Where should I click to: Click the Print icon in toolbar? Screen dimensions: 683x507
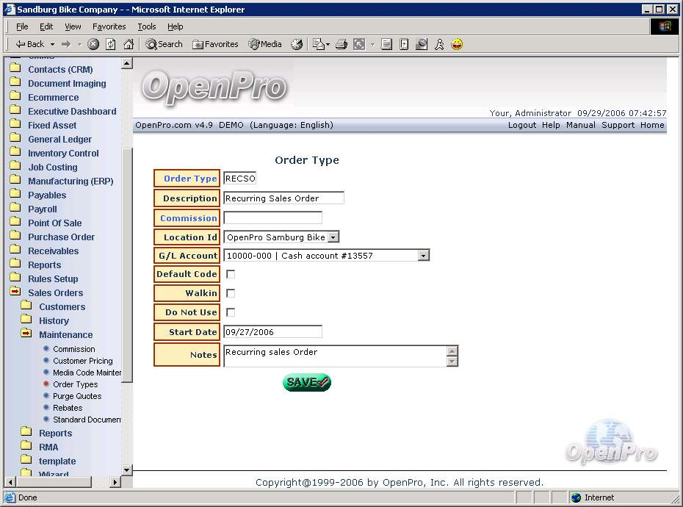(341, 44)
